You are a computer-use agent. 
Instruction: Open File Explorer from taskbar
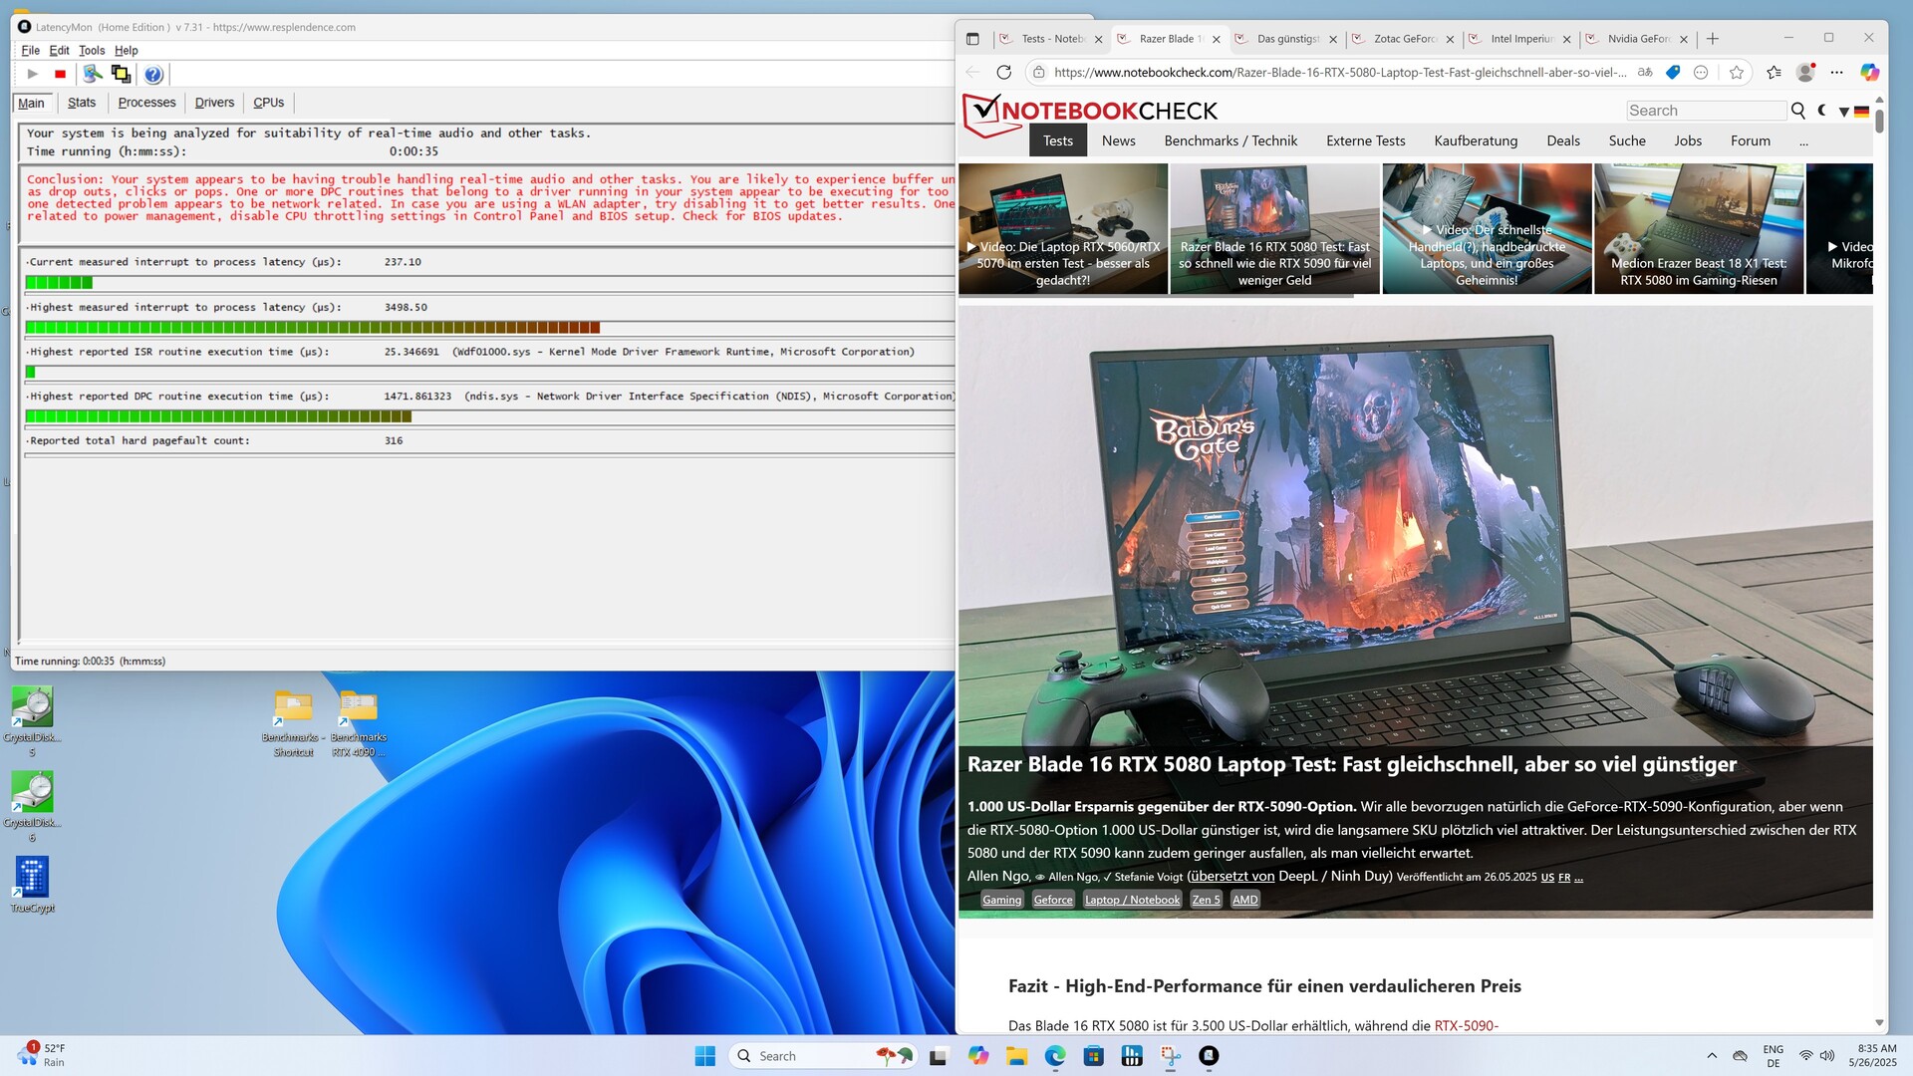point(1016,1056)
